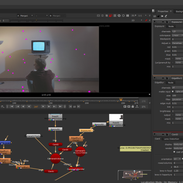The image size is (183, 183).
Task: Jump to the first frame
Action: pyautogui.click(x=12, y=107)
